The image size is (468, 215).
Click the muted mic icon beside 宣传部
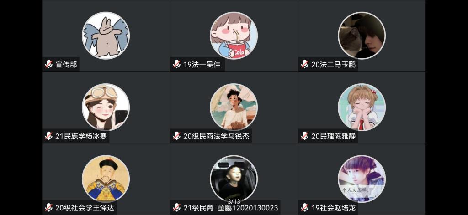tap(48, 64)
